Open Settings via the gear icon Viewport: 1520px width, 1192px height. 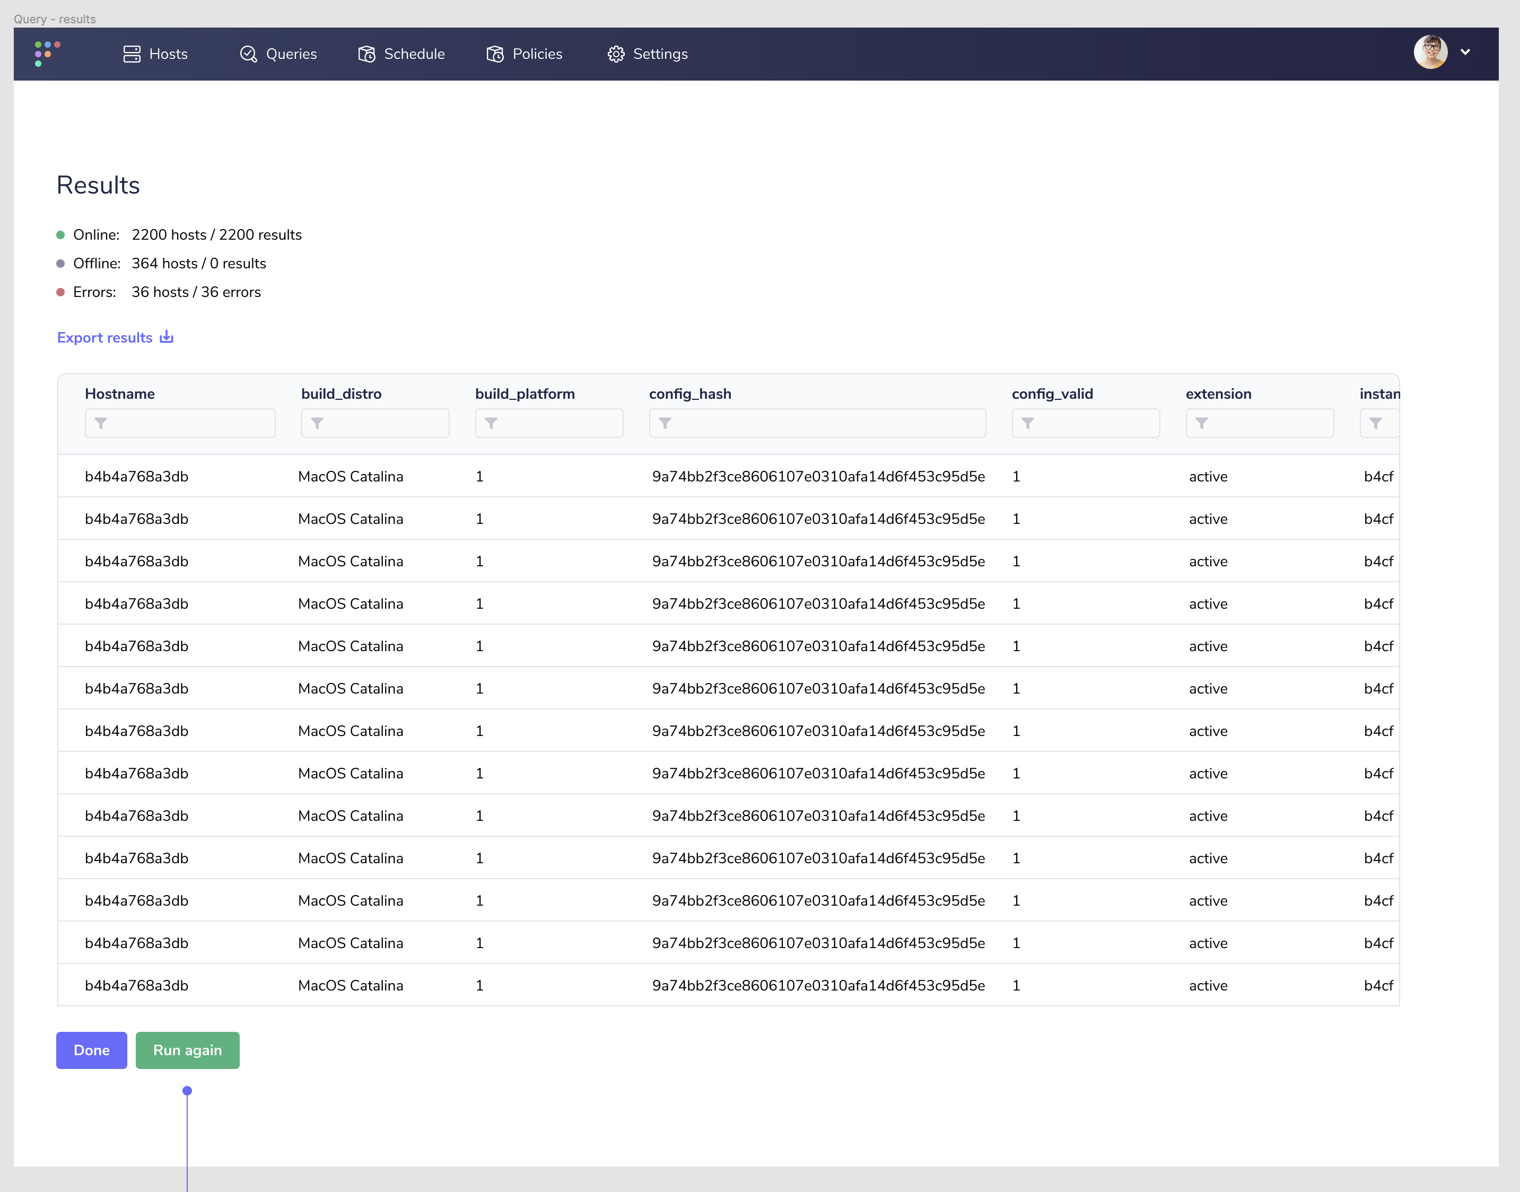(616, 54)
